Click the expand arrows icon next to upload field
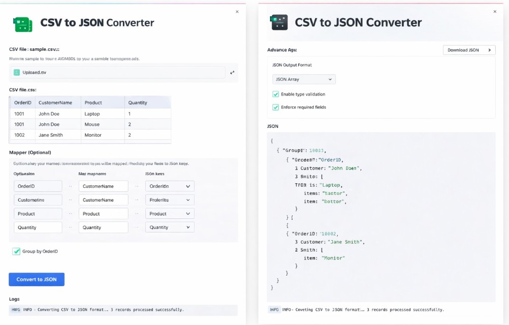Screen dimensions: 509x325 (x=232, y=73)
